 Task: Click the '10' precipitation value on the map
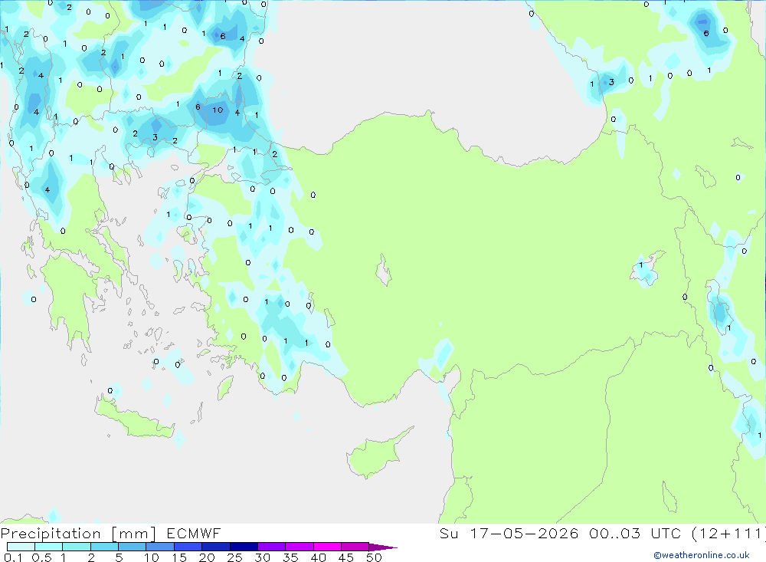[x=218, y=110]
